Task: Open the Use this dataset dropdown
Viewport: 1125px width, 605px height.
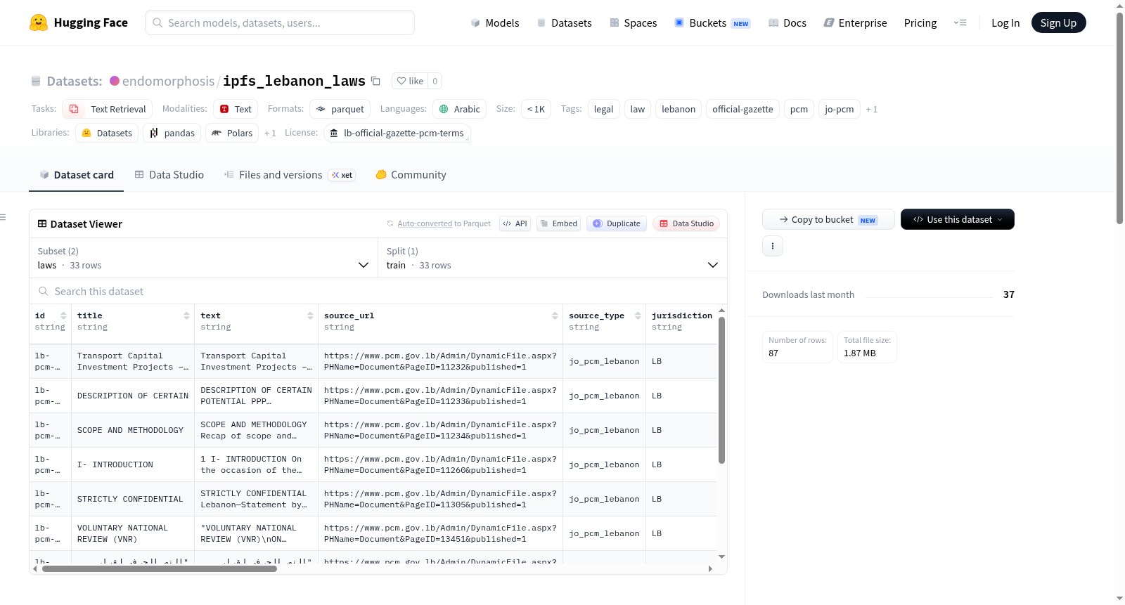Action: (x=957, y=219)
